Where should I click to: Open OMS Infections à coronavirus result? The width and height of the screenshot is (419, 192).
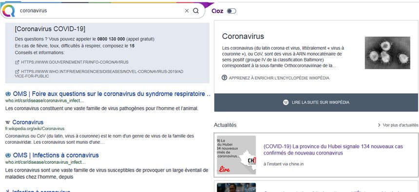pos(56,155)
